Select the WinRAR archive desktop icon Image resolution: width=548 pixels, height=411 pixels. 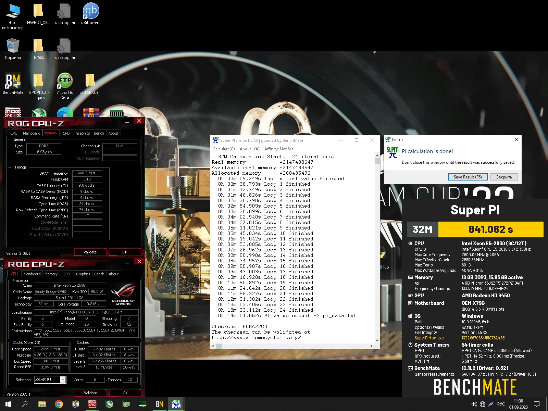click(x=91, y=113)
